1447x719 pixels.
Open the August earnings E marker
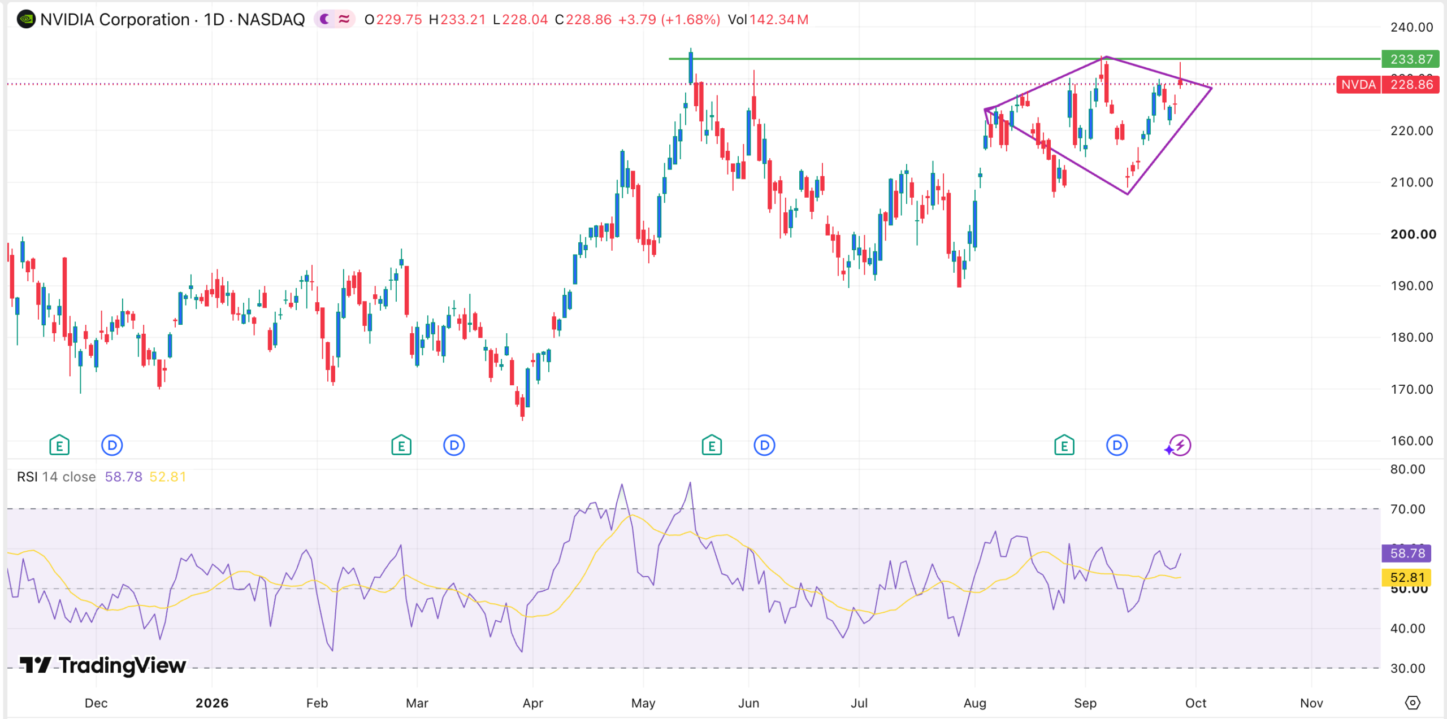1064,446
